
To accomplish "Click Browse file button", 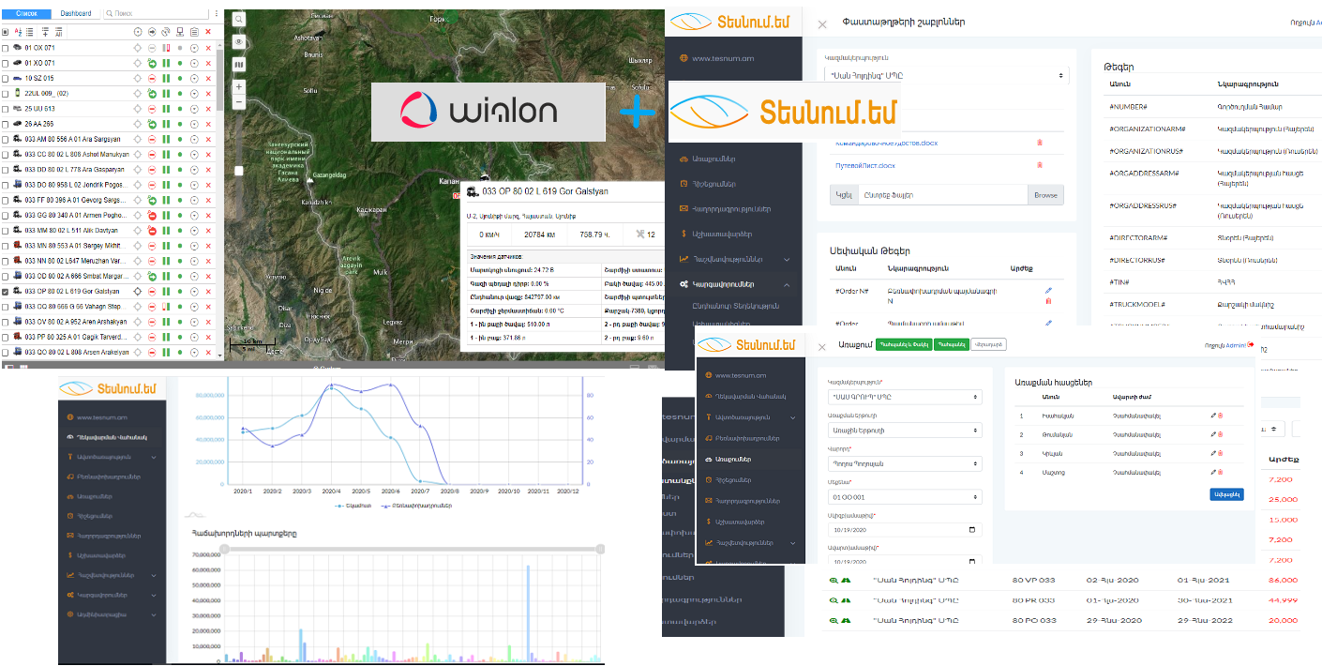I will 1046,195.
